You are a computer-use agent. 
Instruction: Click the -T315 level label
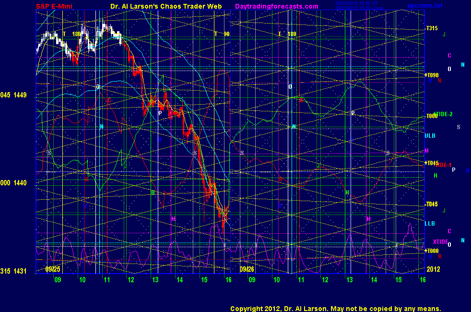431,28
